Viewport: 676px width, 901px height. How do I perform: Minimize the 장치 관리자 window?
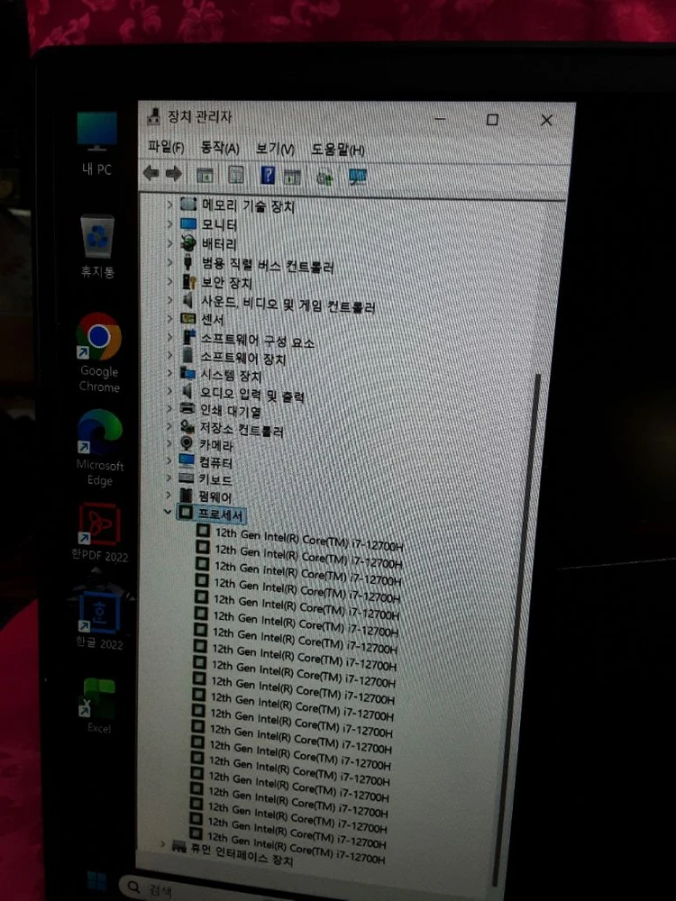[x=441, y=119]
